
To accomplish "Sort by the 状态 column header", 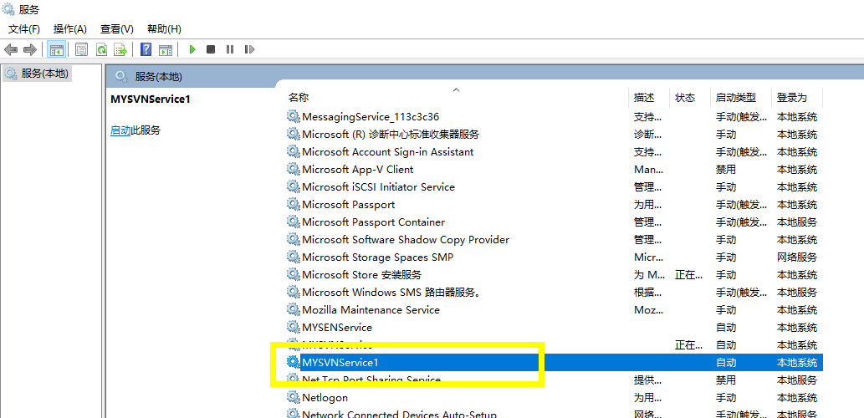I will pos(685,98).
